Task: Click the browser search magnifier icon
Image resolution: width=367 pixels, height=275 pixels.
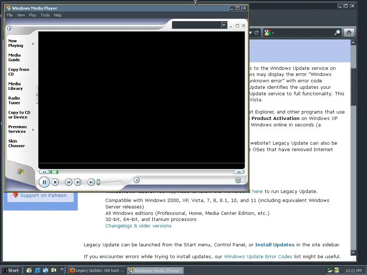Action: [337, 33]
